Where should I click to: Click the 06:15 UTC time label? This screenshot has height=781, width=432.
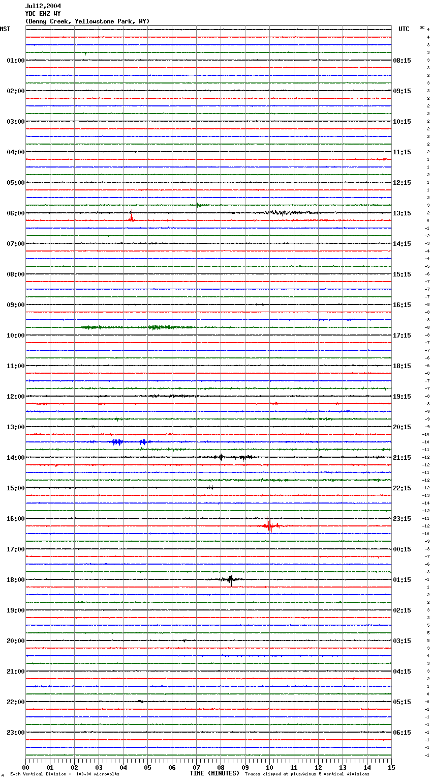[402, 733]
